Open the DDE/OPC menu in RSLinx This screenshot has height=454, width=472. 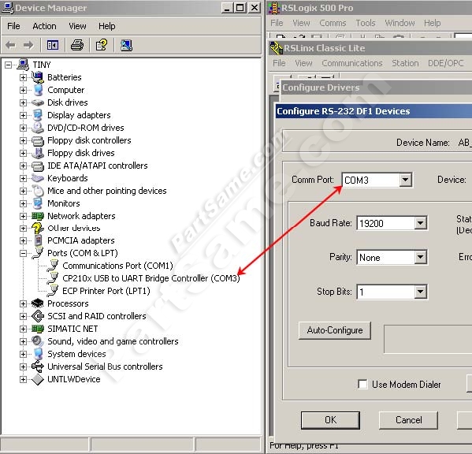pyautogui.click(x=445, y=63)
